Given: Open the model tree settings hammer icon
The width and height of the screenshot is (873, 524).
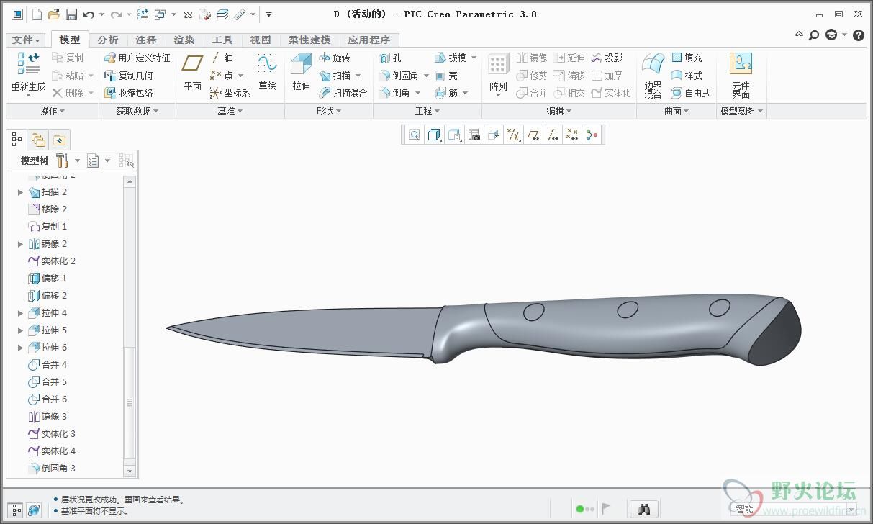Looking at the screenshot, I should tap(62, 160).
